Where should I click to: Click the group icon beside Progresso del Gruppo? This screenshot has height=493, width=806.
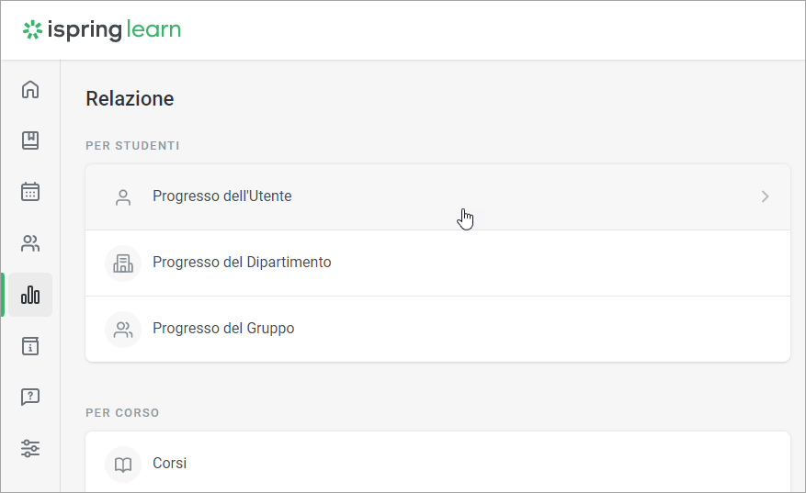point(123,329)
